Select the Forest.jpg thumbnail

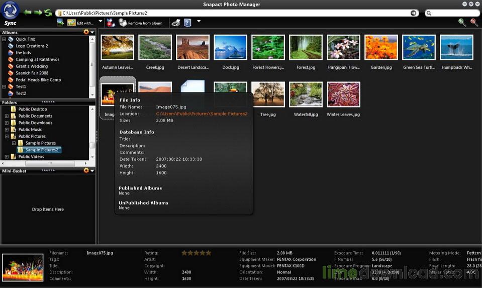click(306, 47)
